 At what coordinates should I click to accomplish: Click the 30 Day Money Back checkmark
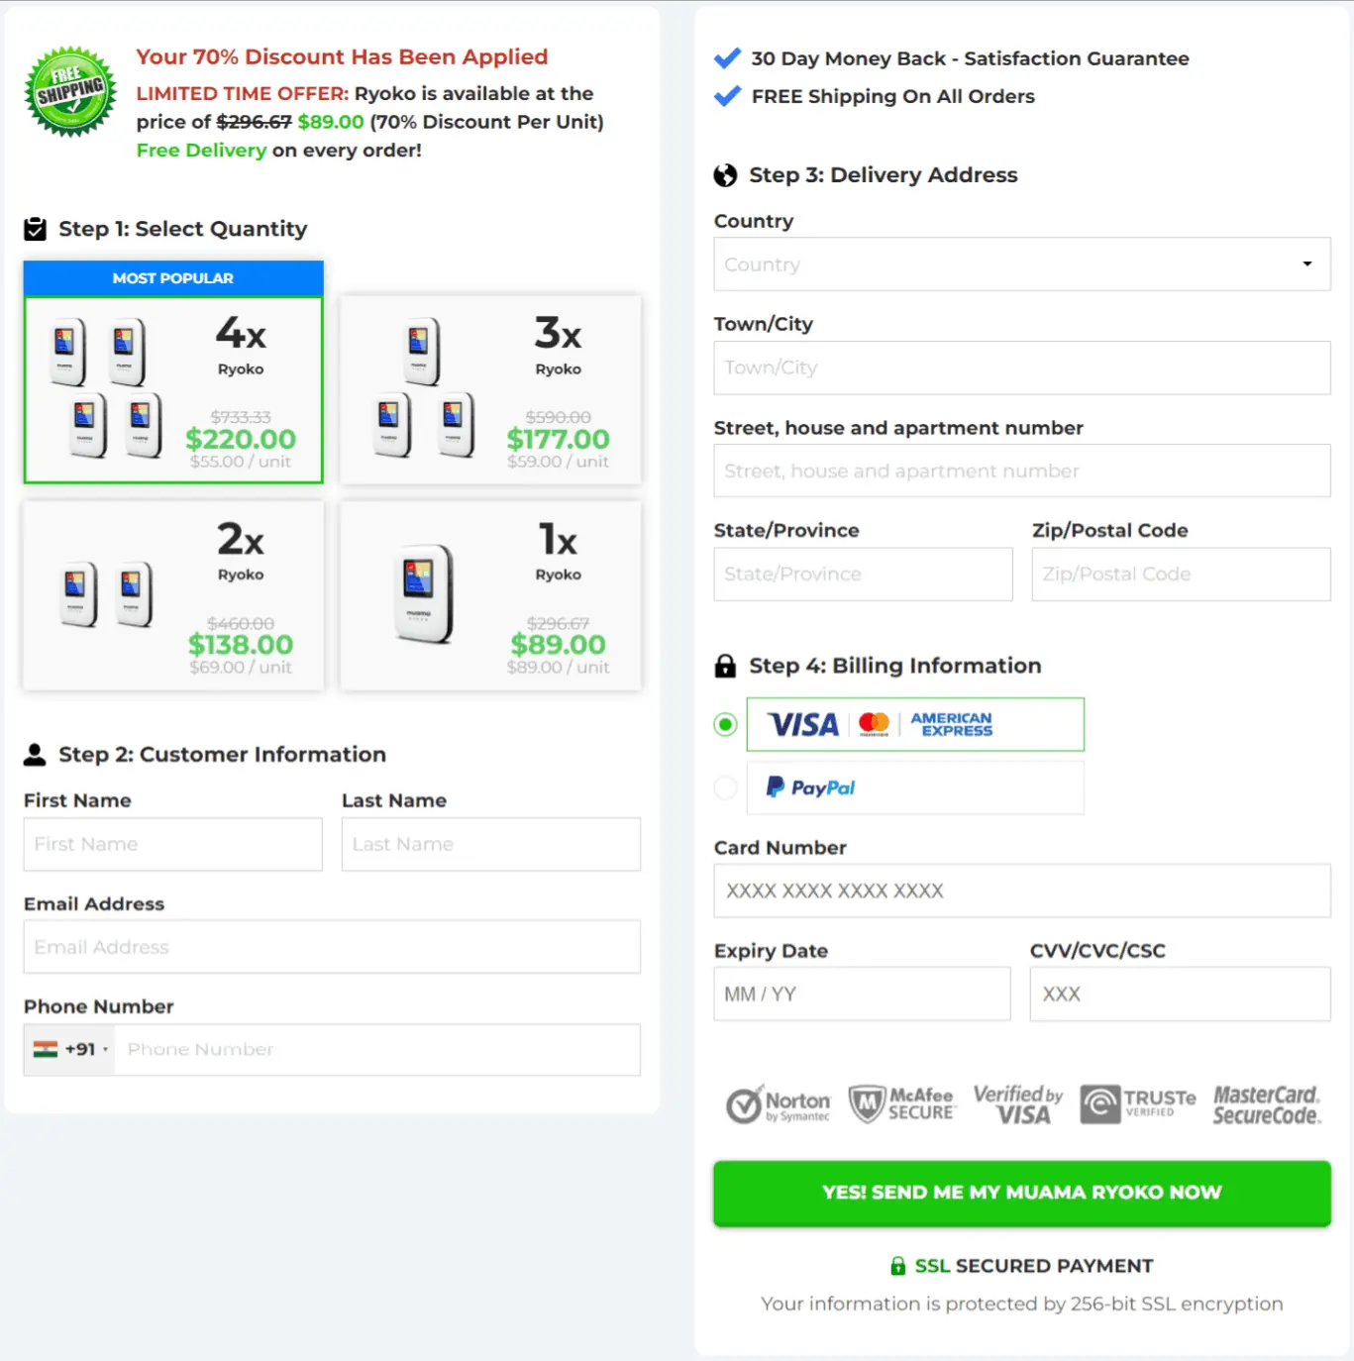tap(727, 58)
